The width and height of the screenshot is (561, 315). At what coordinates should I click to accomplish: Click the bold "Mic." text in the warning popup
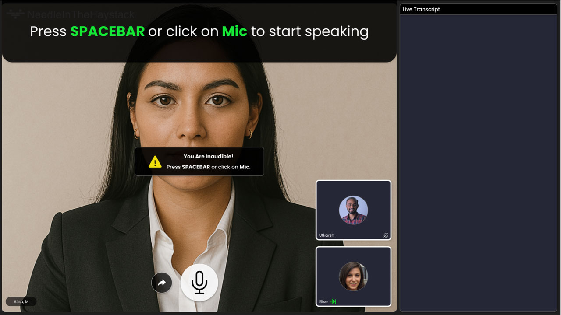(245, 167)
